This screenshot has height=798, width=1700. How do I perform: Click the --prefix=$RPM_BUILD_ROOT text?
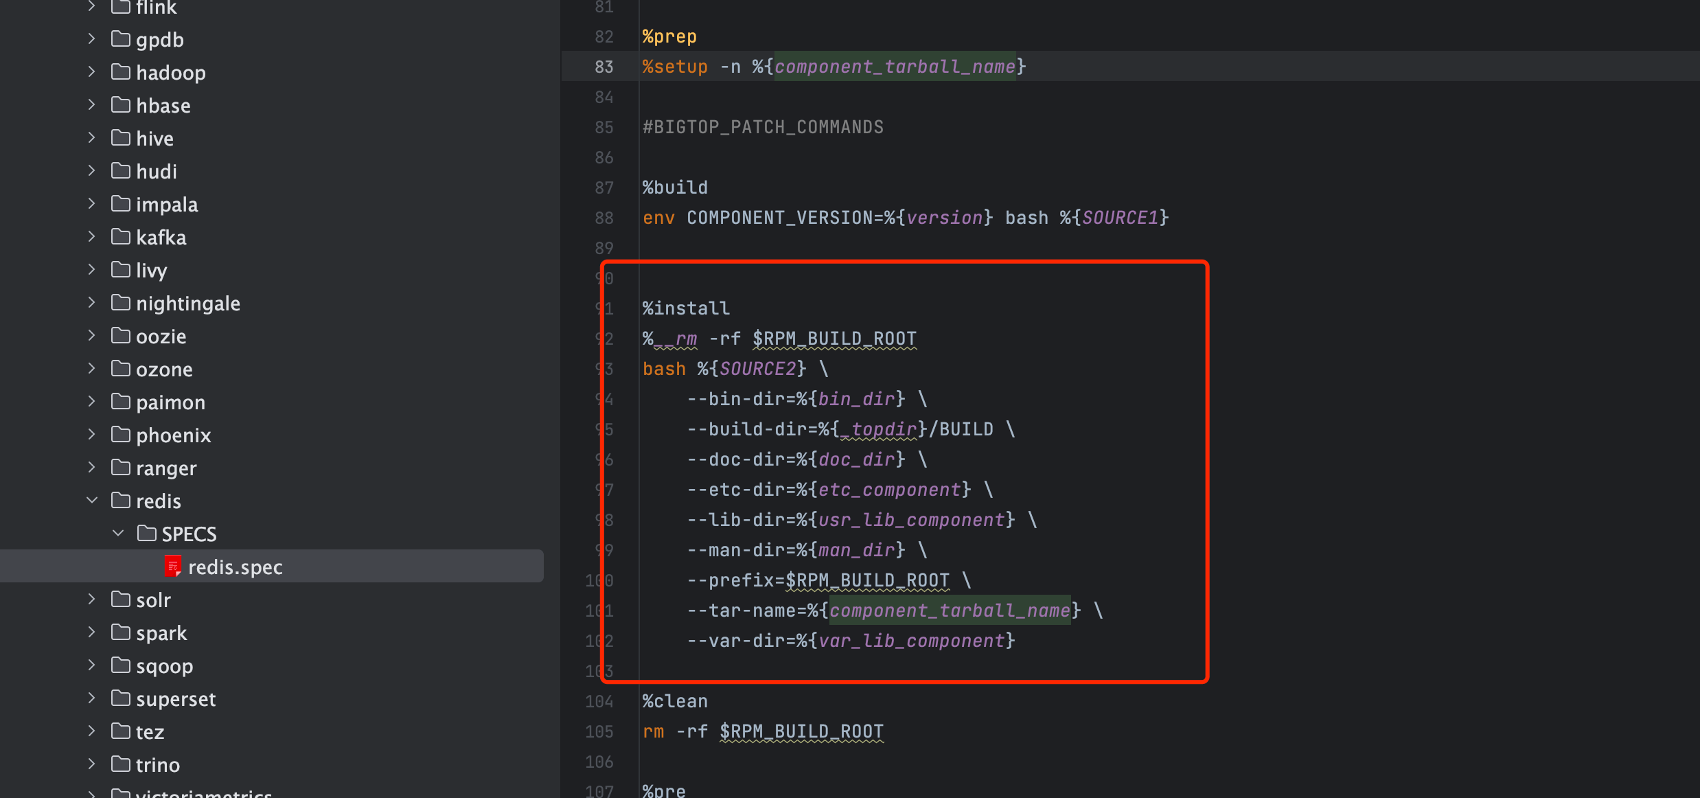point(818,580)
